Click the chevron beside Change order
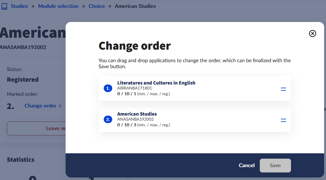The width and height of the screenshot is (326, 180). [60, 106]
